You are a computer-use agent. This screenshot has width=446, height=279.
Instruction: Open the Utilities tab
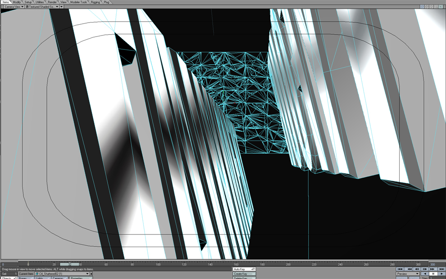[40, 2]
